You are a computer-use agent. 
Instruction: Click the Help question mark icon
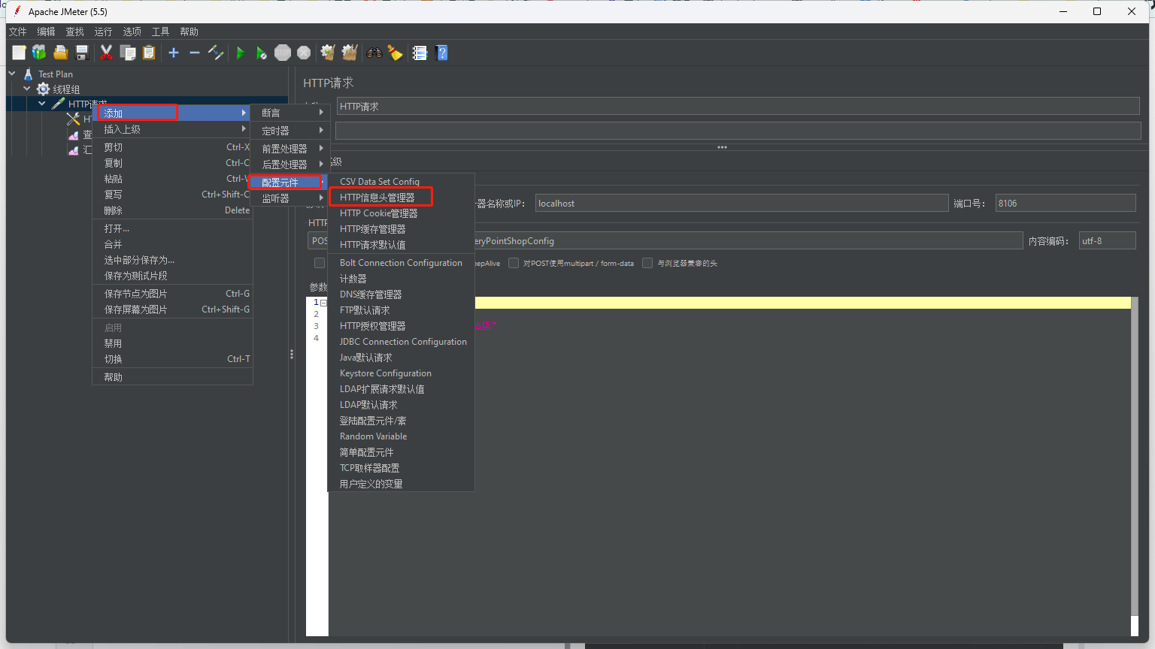441,53
